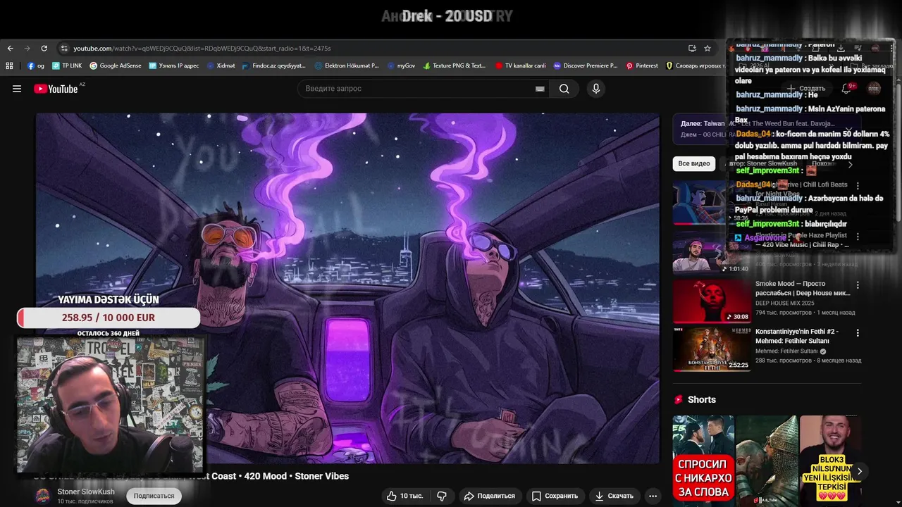Open options menu for Chill Lofi Beats video
Viewport: 902px width, 507px height.
pyautogui.click(x=858, y=185)
